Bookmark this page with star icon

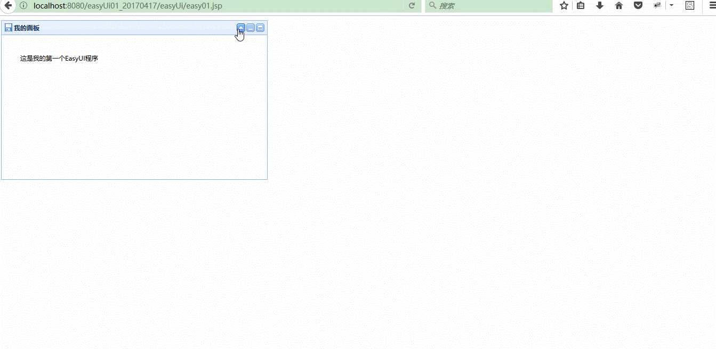[564, 5]
